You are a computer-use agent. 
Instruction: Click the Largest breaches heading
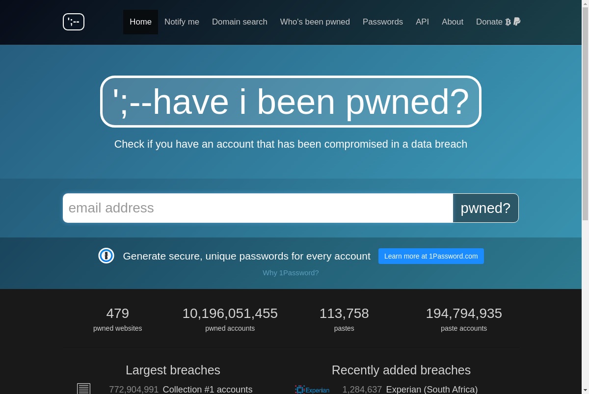pyautogui.click(x=173, y=370)
